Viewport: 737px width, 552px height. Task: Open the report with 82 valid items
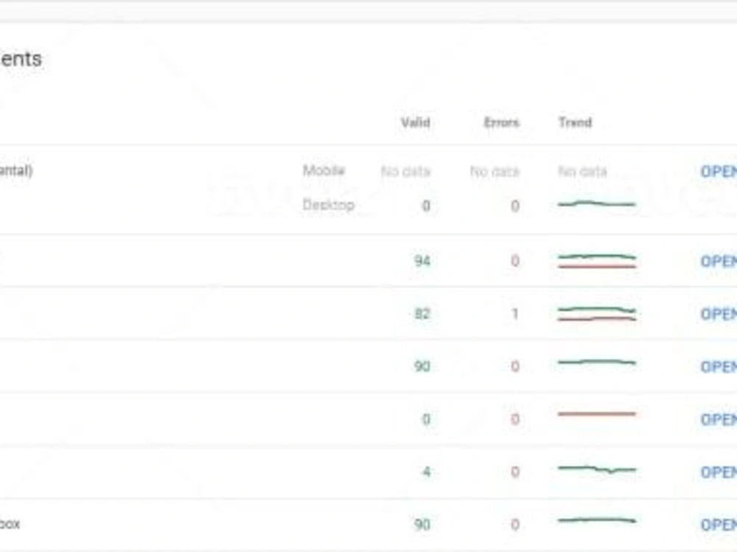[719, 314]
